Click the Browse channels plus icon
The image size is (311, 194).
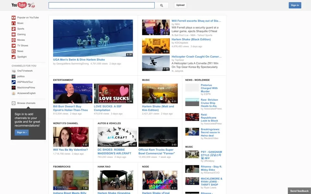tap(14, 103)
